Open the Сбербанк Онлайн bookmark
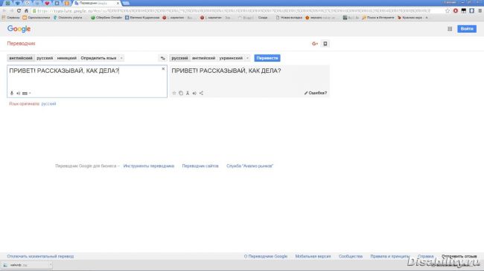 coord(106,18)
